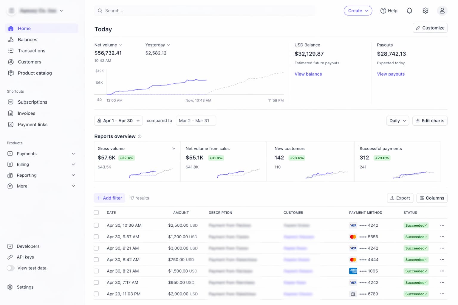Click the Invoices shortcut icon
Image resolution: width=458 pixels, height=305 pixels.
tap(11, 113)
